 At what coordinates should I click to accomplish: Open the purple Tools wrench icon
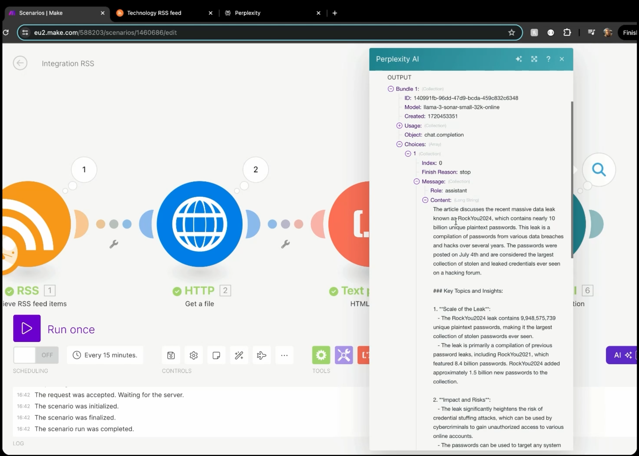[x=344, y=355]
